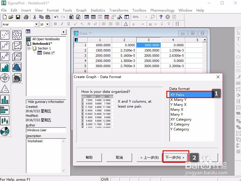The width and height of the screenshot is (241, 181).
Task: Select Notebook1* in notebook tree
Action: click(x=42, y=44)
